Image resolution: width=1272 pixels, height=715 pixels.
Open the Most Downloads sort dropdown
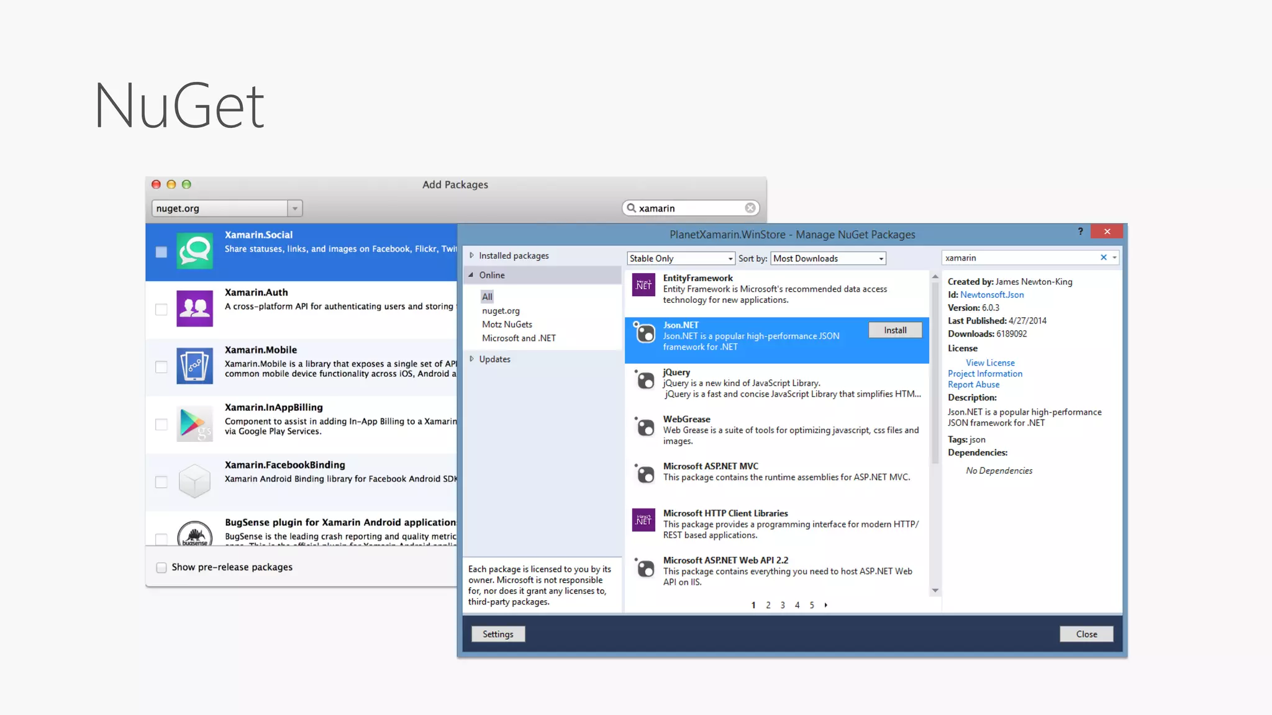pos(828,258)
